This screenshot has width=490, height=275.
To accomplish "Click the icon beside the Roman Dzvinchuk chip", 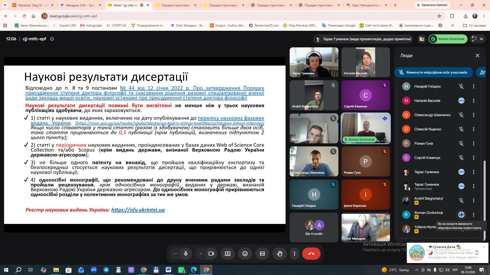I will pyautogui.click(x=422, y=39).
